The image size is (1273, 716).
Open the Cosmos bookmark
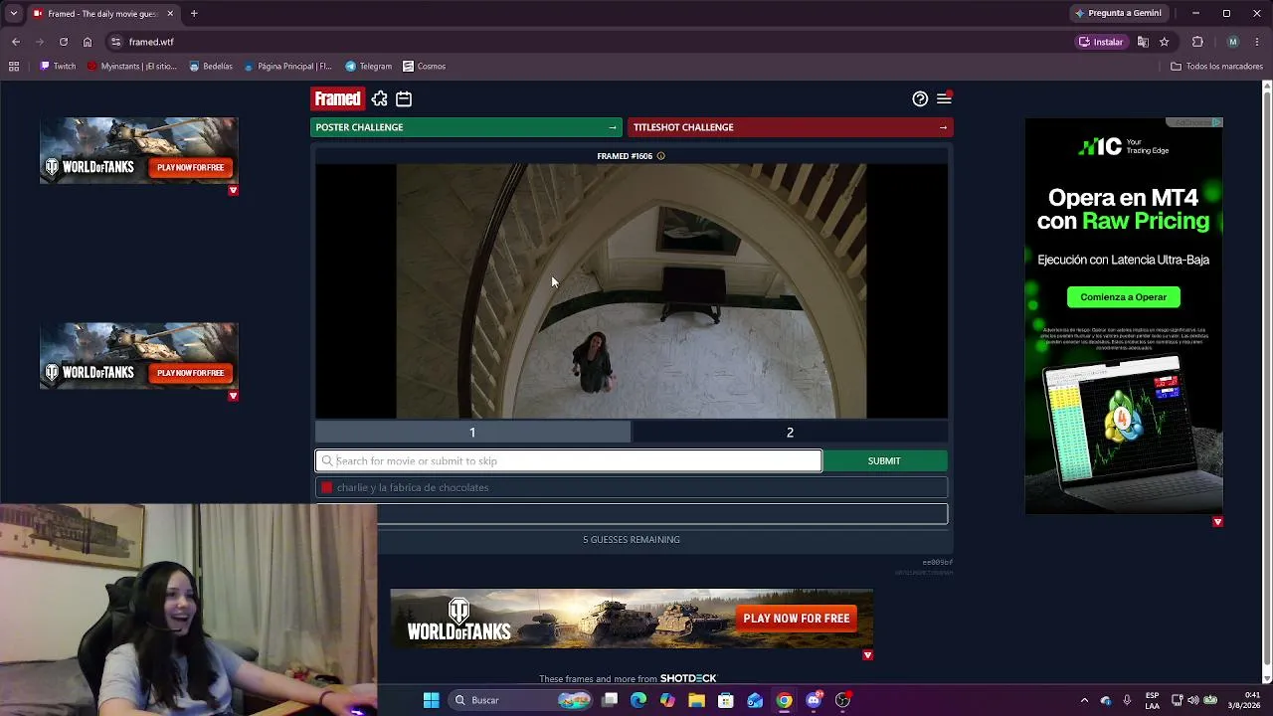pyautogui.click(x=425, y=67)
